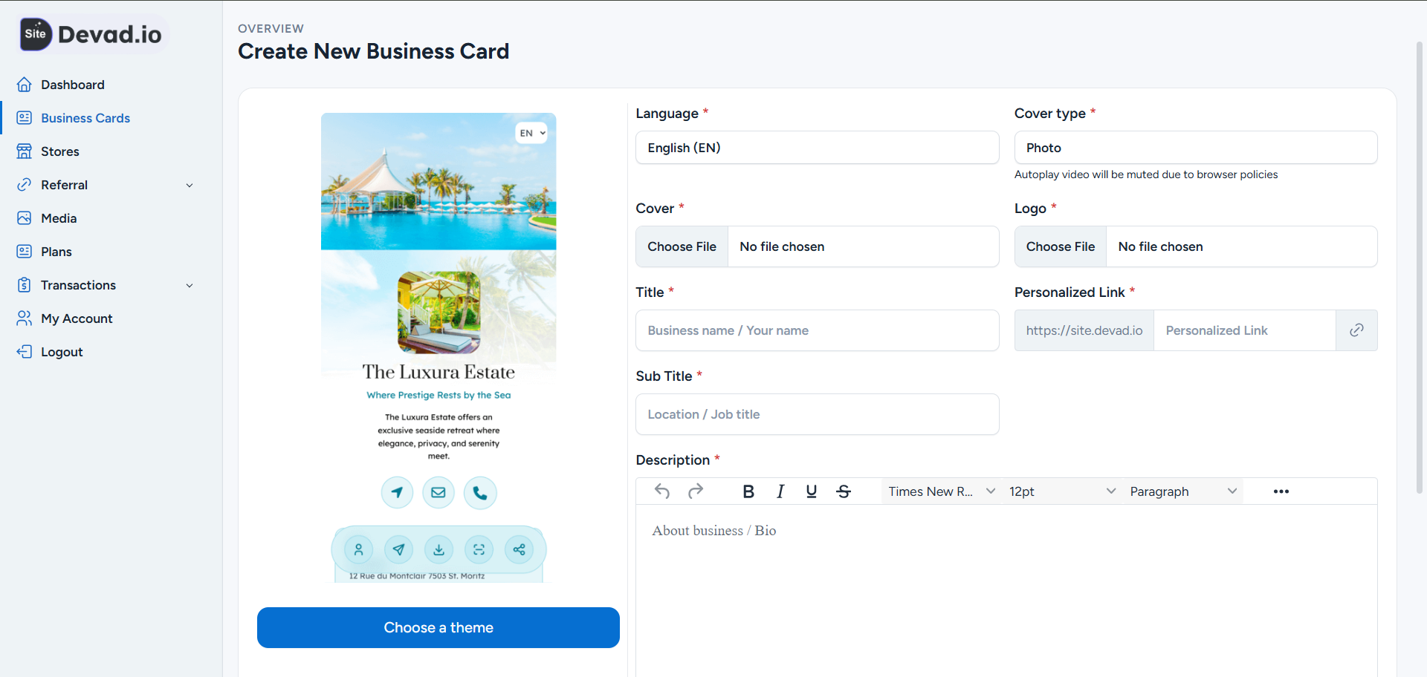
Task: Apply strikethrough formatting in the editor
Action: tap(844, 491)
